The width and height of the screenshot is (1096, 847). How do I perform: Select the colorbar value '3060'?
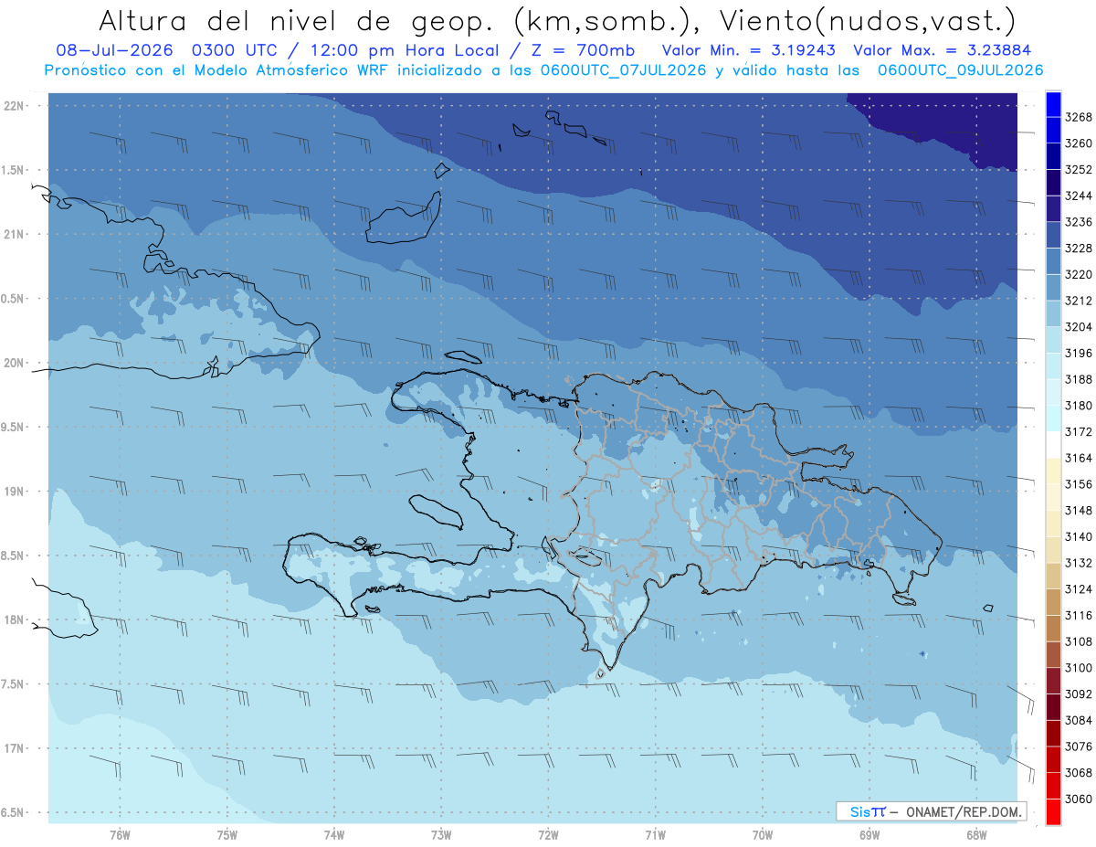[x=1079, y=799]
